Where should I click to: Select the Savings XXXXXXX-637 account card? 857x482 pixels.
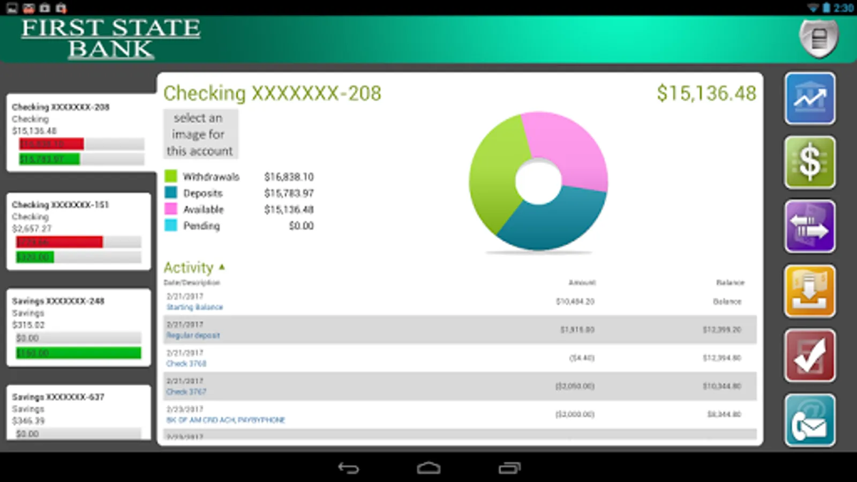coord(79,412)
